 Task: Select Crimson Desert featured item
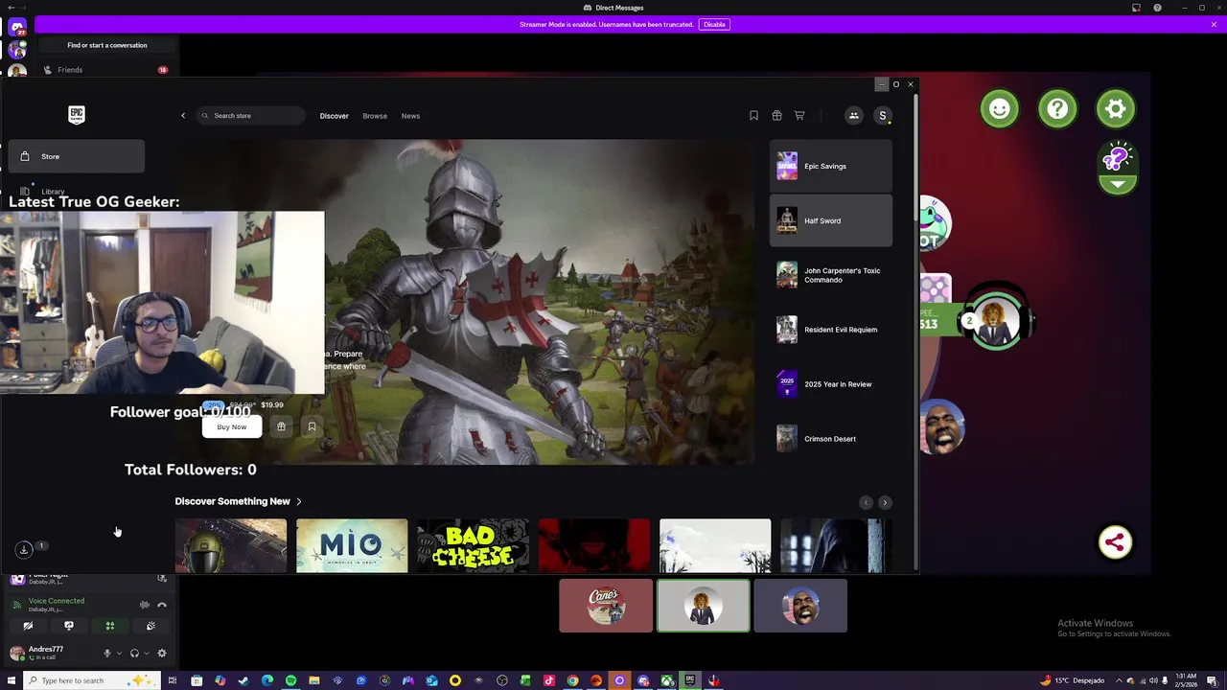point(831,439)
